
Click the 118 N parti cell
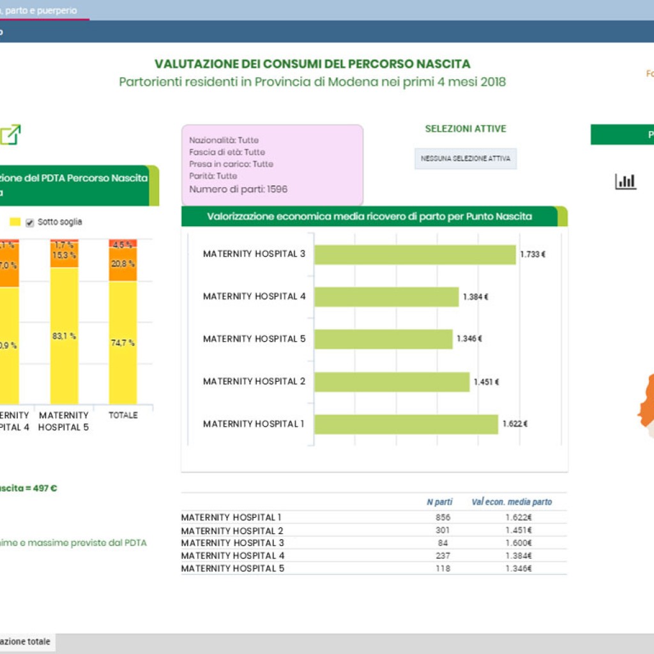click(443, 568)
